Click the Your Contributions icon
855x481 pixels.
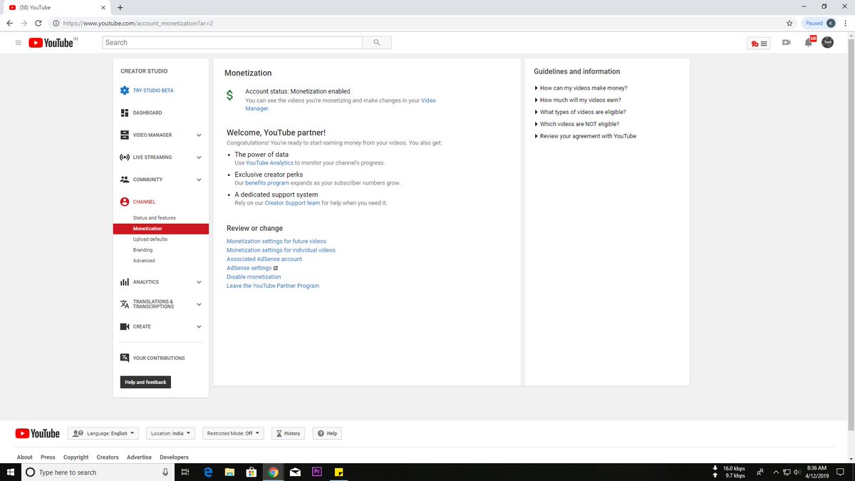pyautogui.click(x=125, y=358)
